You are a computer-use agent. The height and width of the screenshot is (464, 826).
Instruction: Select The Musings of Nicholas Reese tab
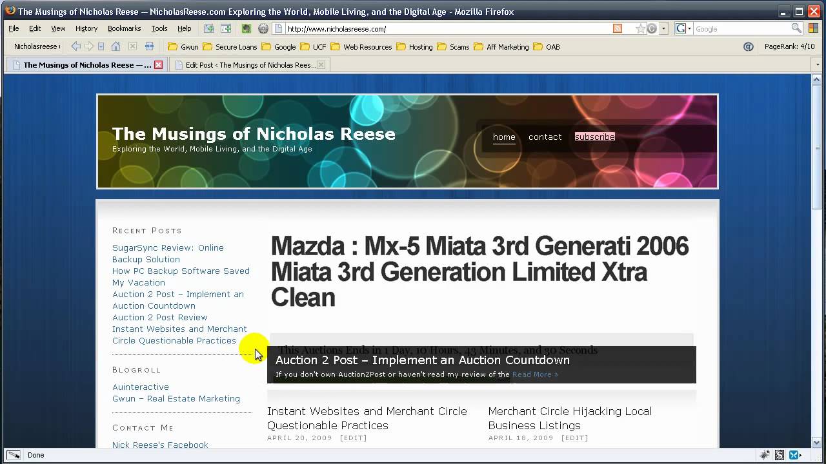87,64
